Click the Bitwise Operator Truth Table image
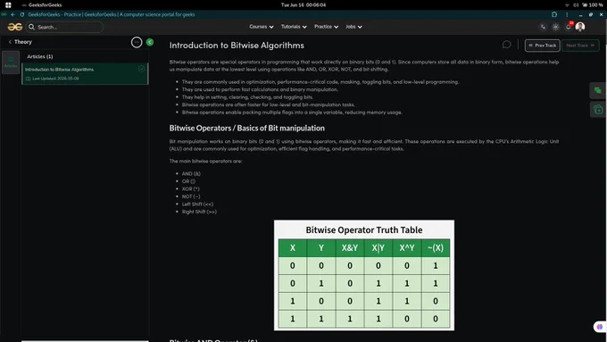The image size is (607, 342). tap(364, 275)
